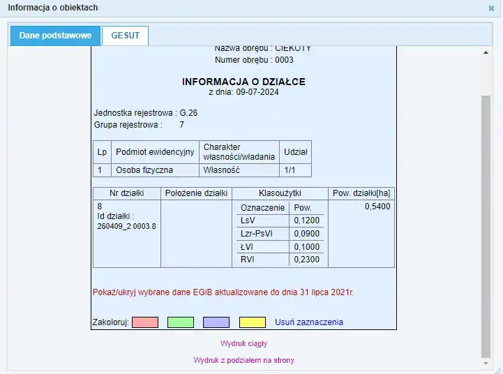Image resolution: width=503 pixels, height=374 pixels.
Task: Select the parcel area value 0,5400
Action: pyautogui.click(x=377, y=207)
